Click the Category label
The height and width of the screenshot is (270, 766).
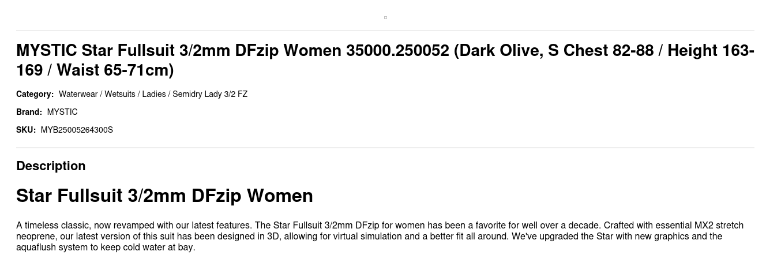coord(35,94)
